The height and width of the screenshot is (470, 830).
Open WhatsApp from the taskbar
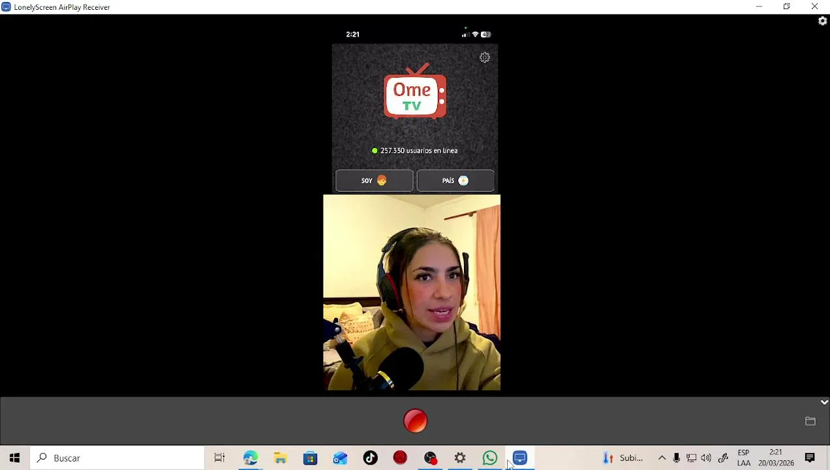click(x=490, y=458)
